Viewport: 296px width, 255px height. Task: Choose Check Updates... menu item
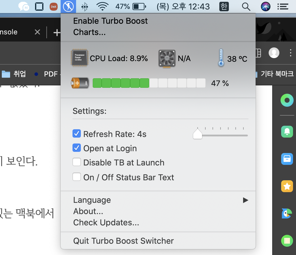[158, 223]
